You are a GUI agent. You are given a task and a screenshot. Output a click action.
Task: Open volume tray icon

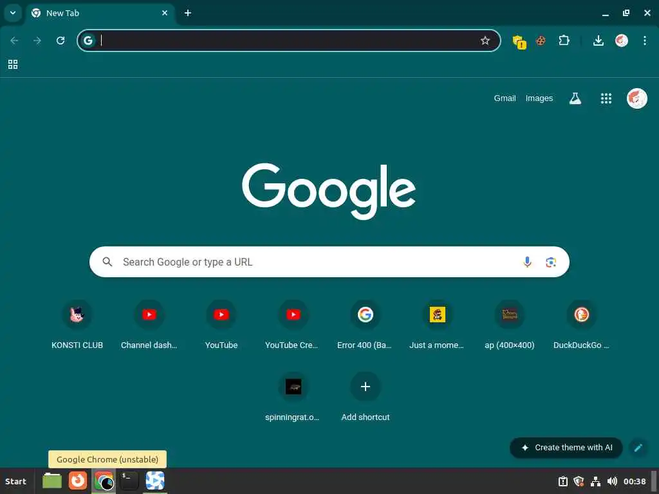point(613,481)
